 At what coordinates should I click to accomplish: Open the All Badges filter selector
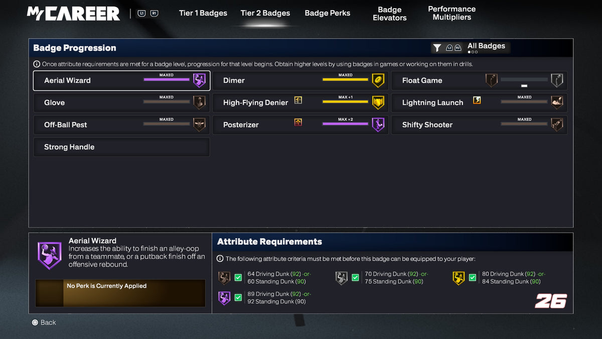coord(486,46)
